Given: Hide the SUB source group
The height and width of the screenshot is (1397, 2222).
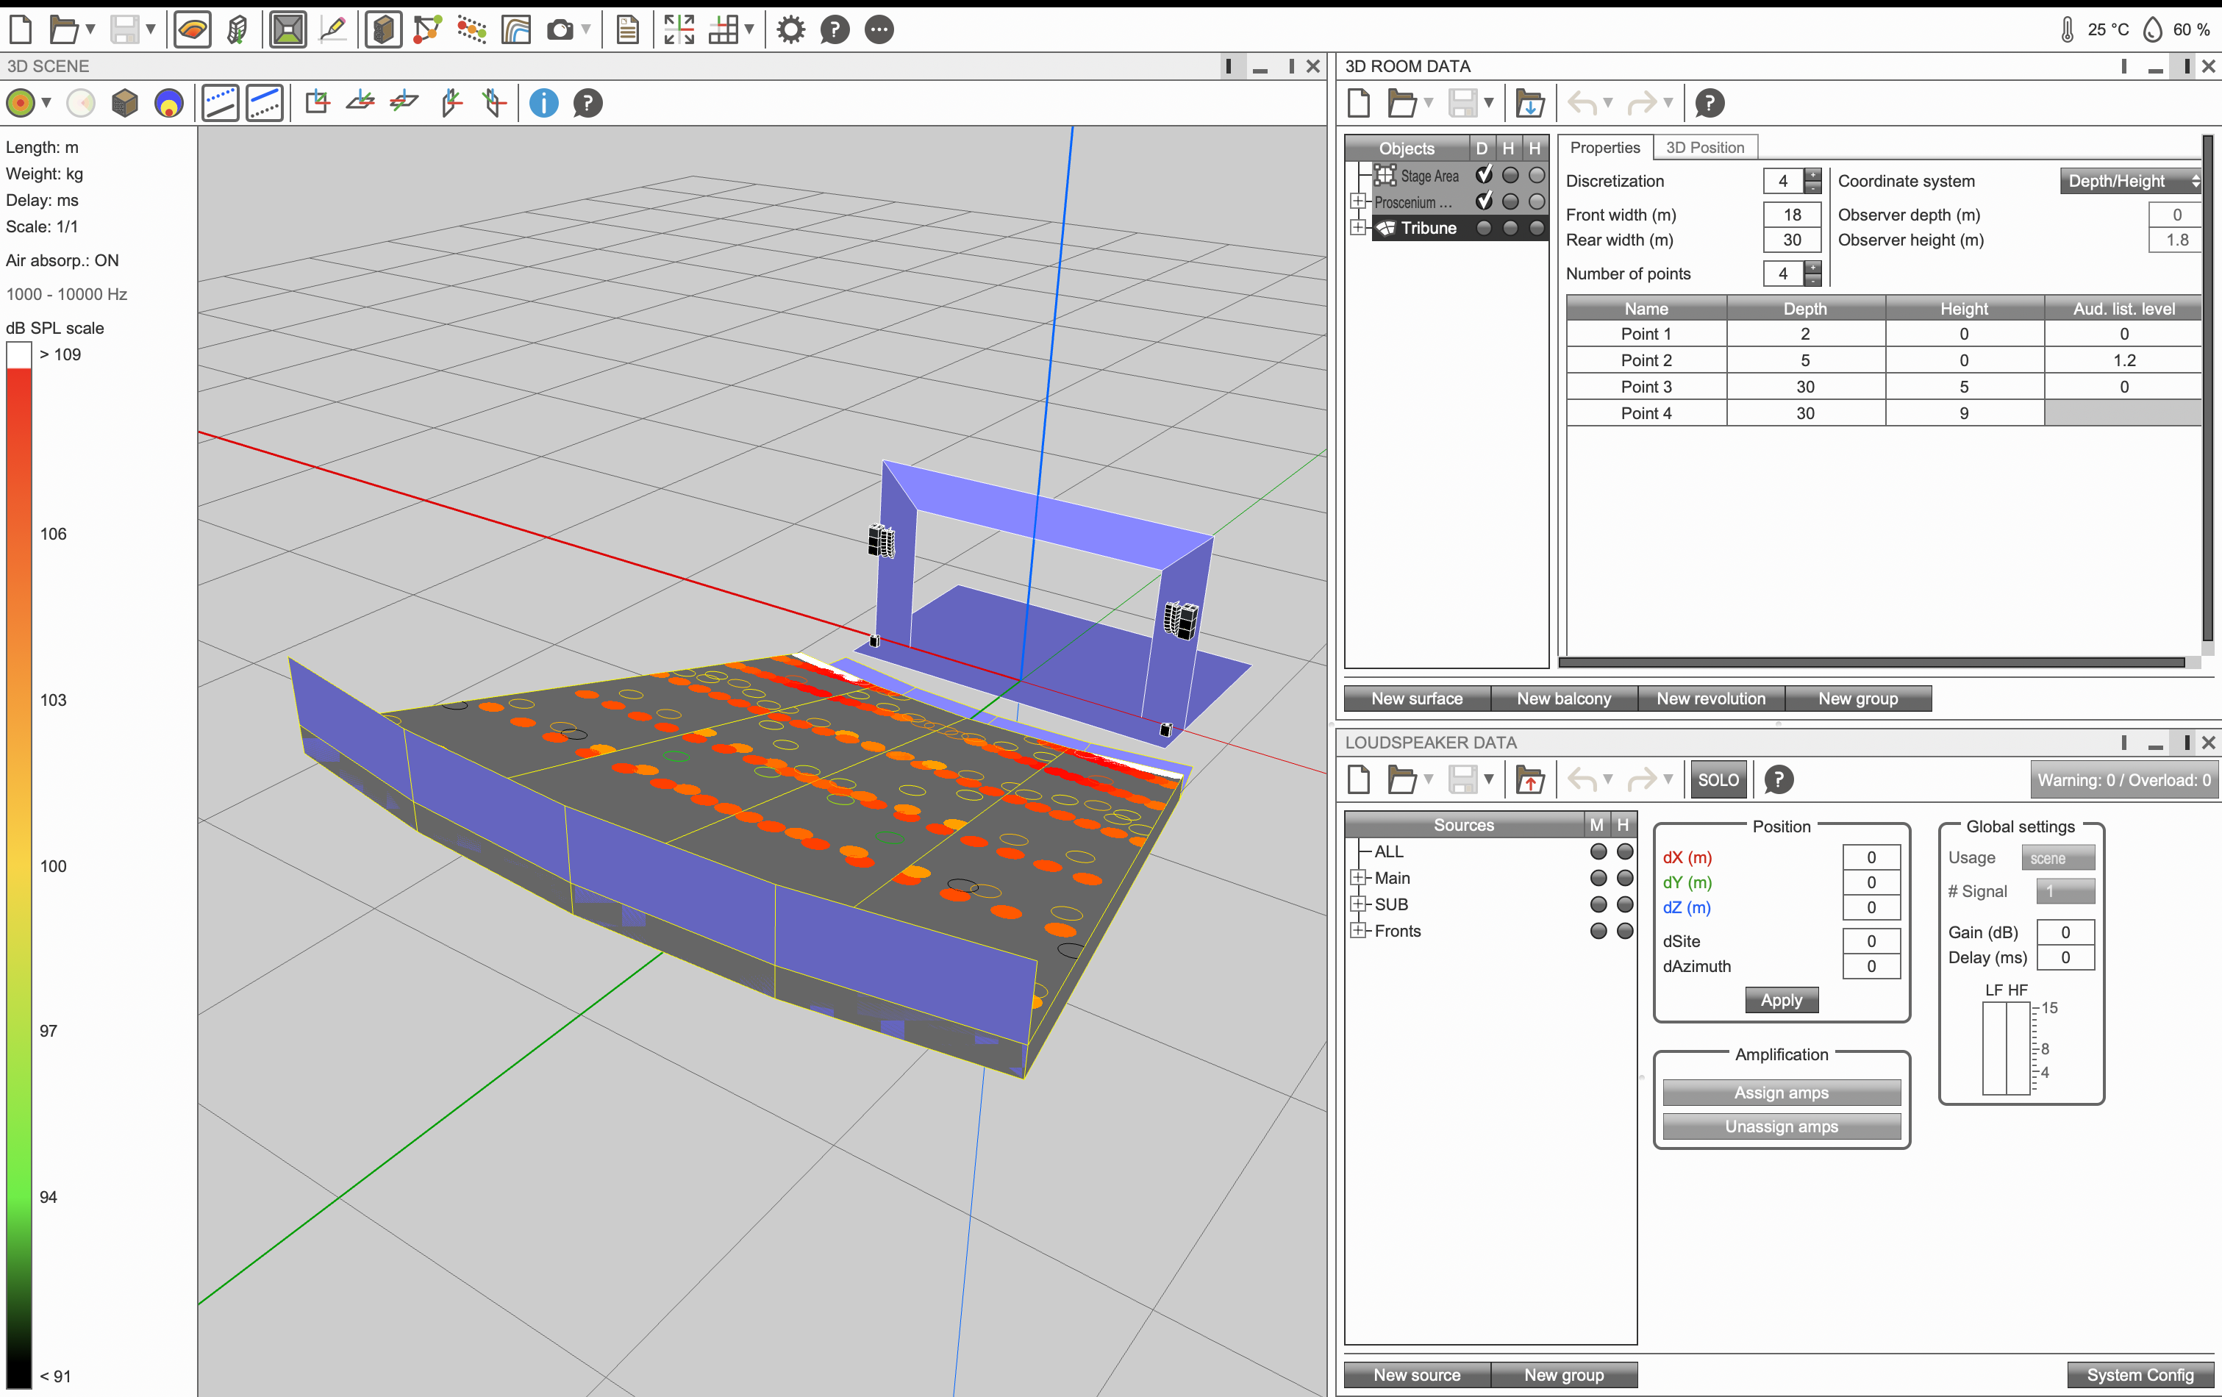Looking at the screenshot, I should click(x=1625, y=905).
